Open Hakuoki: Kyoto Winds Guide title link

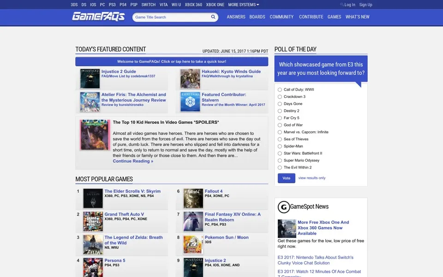pos(231,72)
